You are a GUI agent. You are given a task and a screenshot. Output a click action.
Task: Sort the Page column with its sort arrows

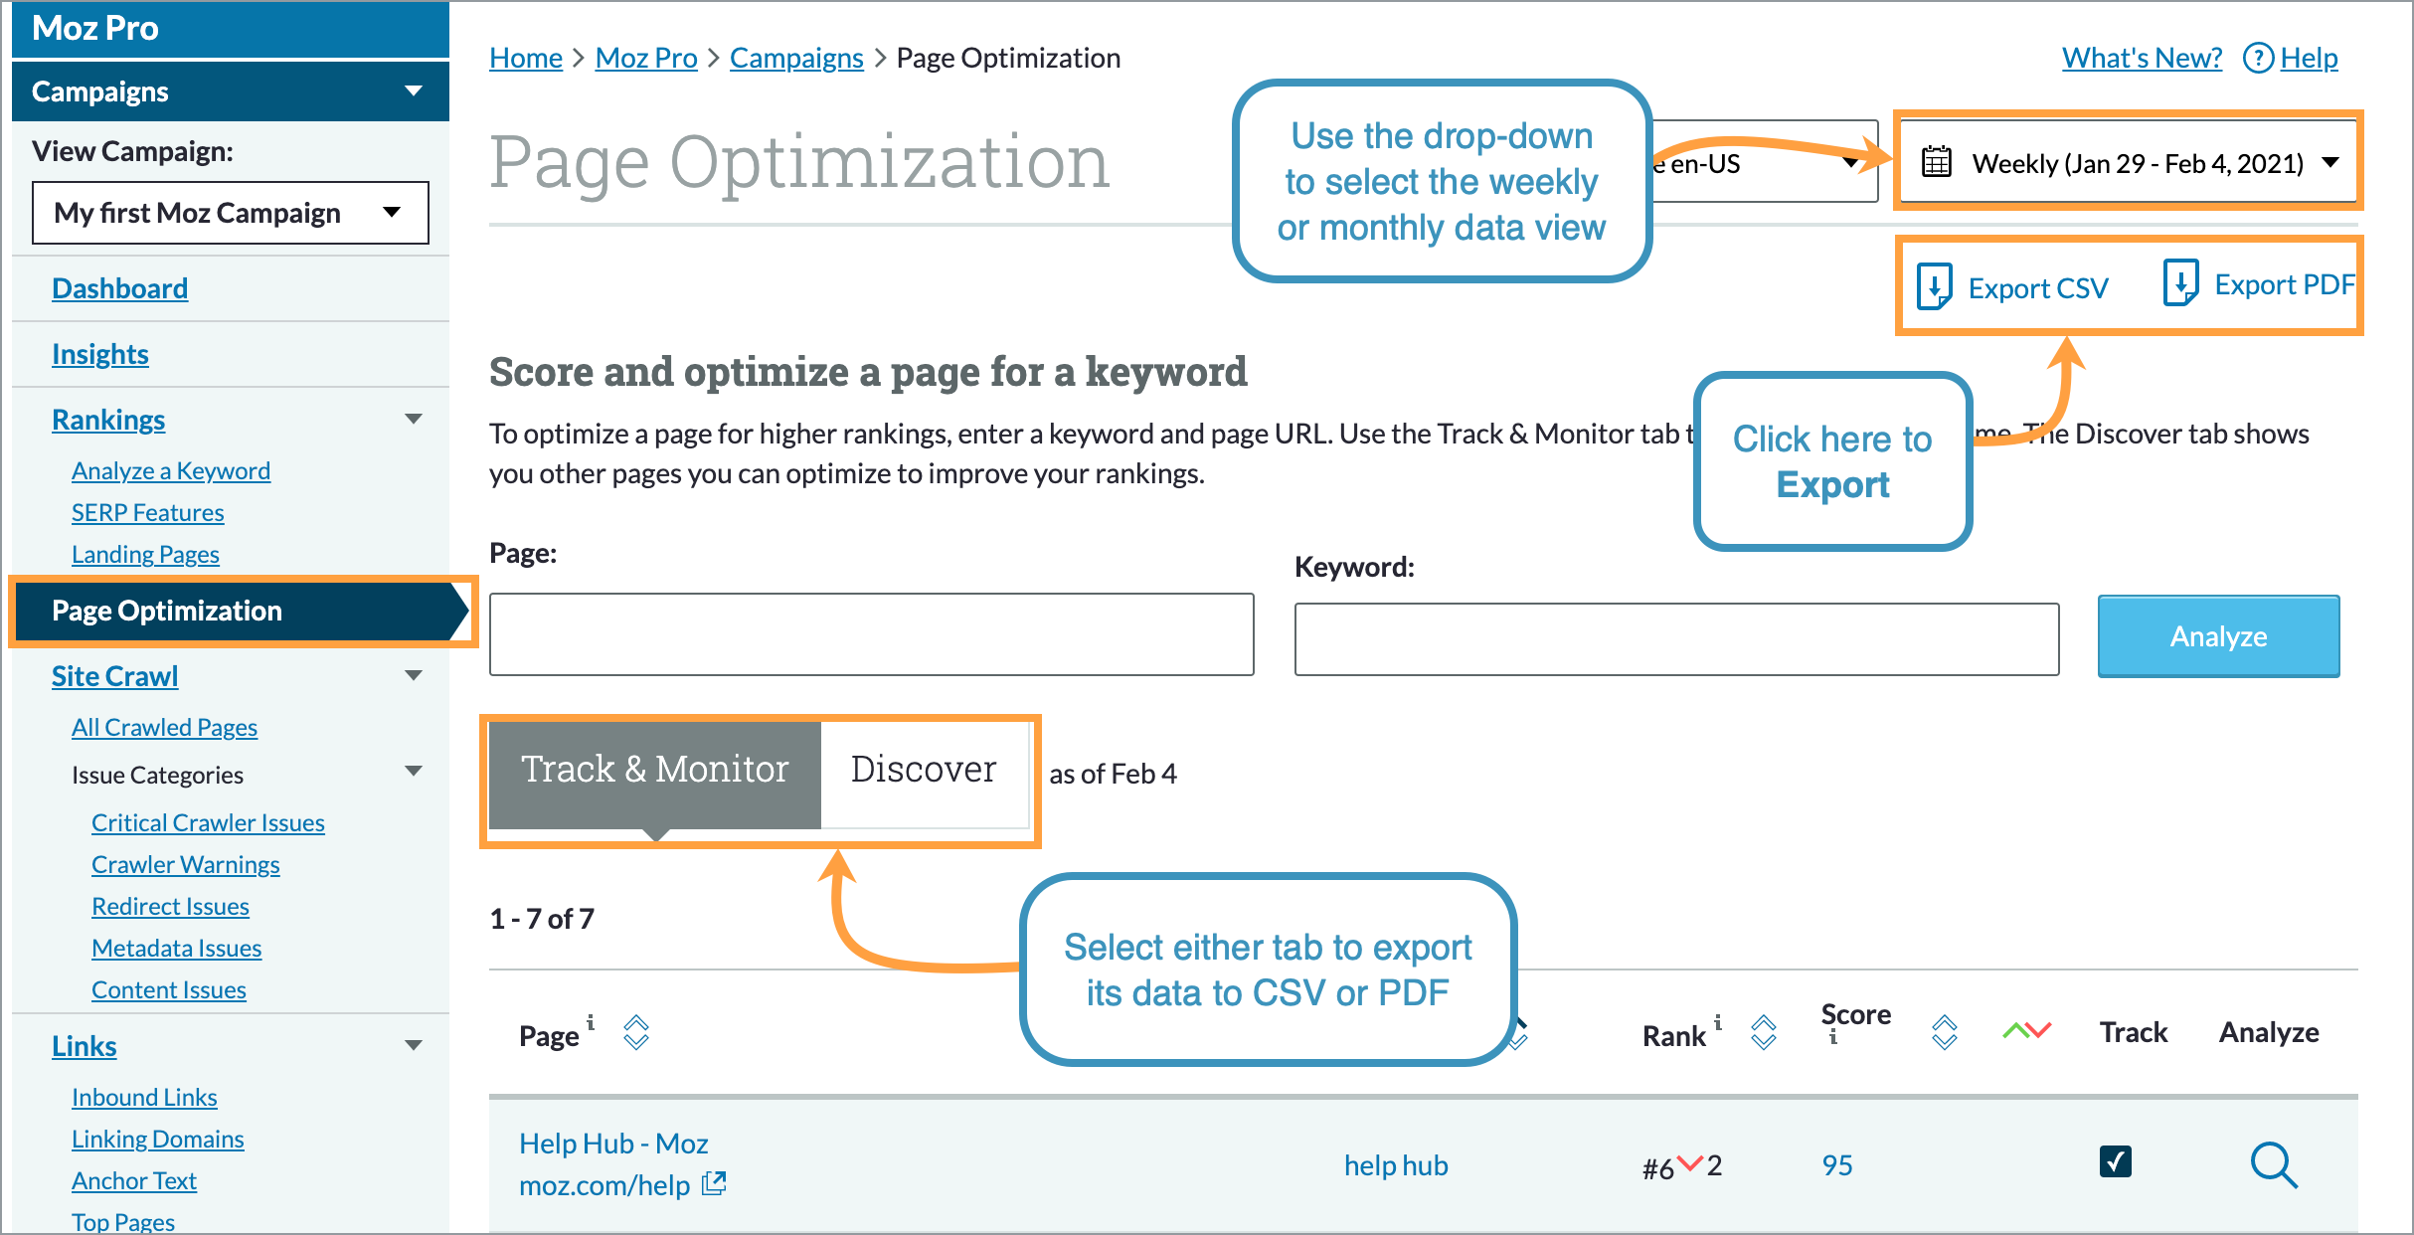(634, 1033)
